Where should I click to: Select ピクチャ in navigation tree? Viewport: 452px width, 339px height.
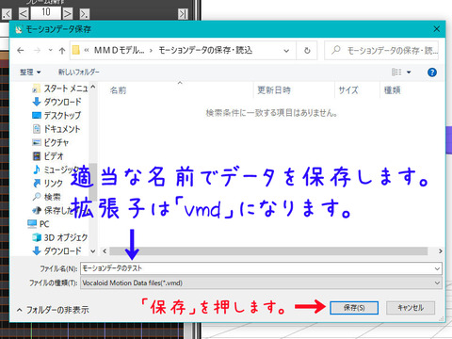pos(50,142)
